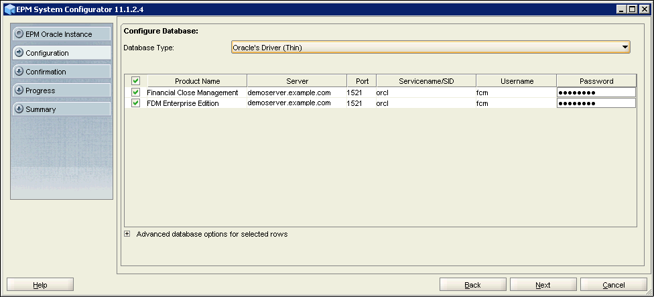The width and height of the screenshot is (654, 297).
Task: Uncheck the FDM Enterprise Edition row checkbox
Action: (x=135, y=103)
